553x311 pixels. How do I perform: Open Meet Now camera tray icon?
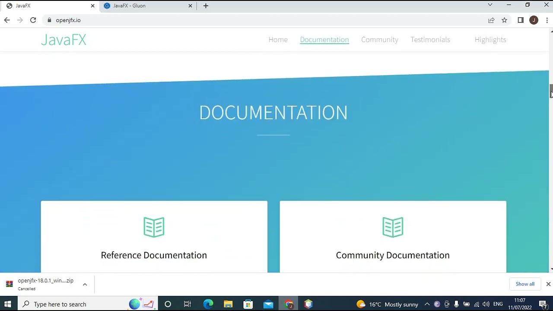pos(447,304)
